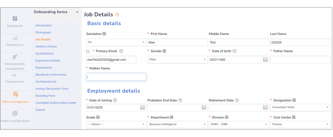Select Submit in onboarding forms list

[x=40, y=110]
